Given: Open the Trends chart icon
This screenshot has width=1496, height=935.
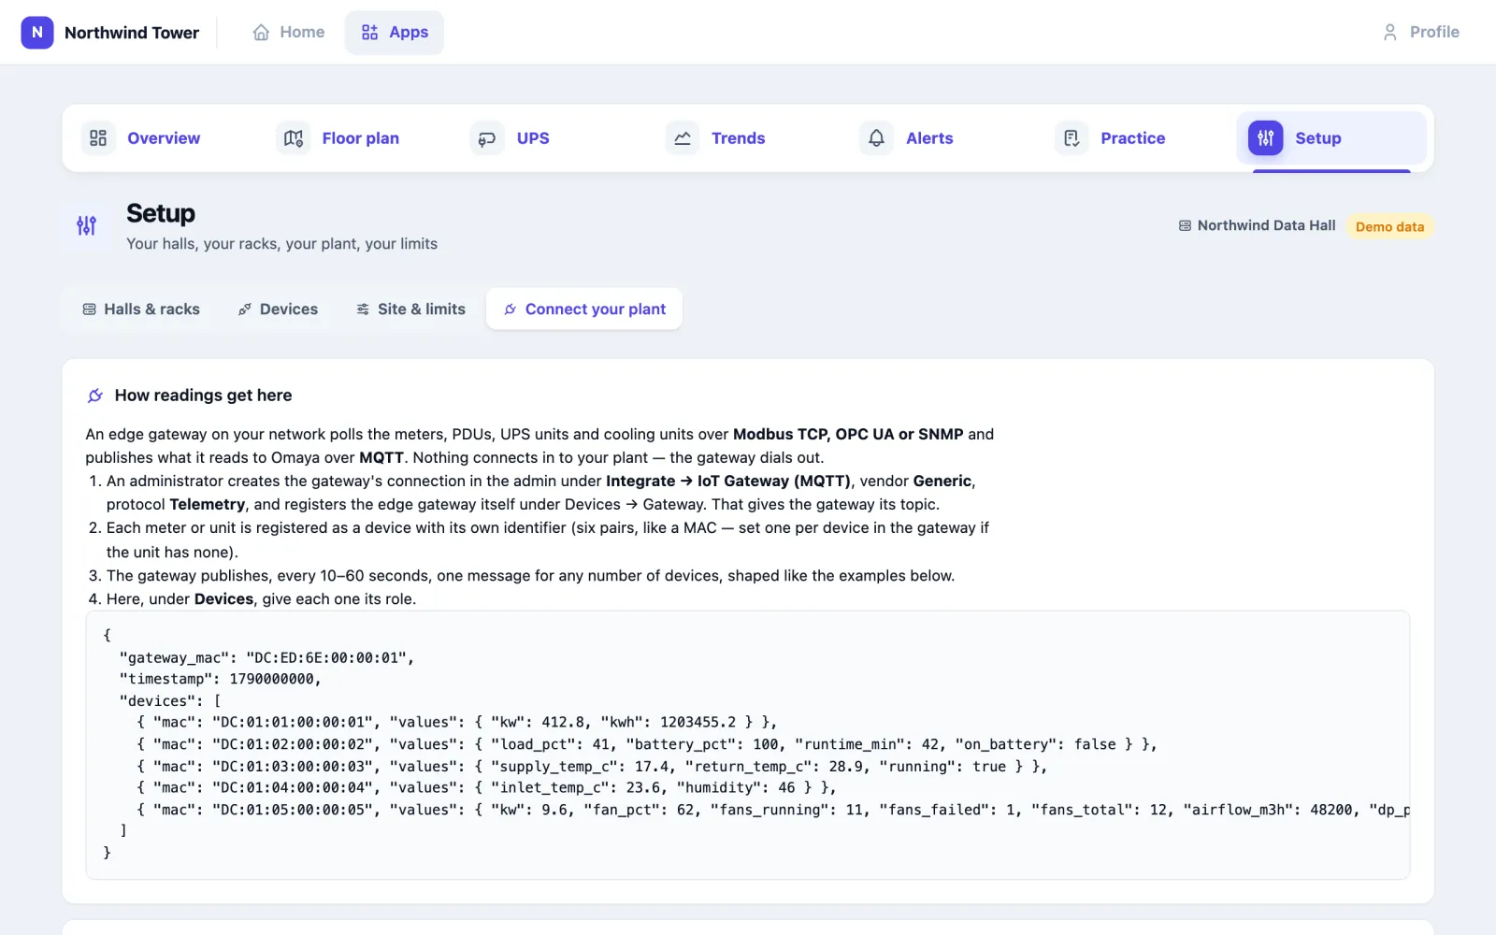Looking at the screenshot, I should tap(683, 138).
